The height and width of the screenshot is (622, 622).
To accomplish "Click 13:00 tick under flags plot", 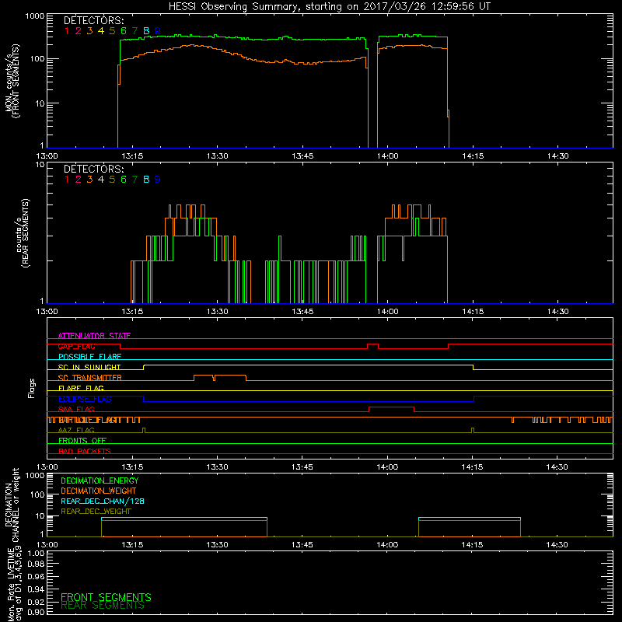I will coord(47,467).
